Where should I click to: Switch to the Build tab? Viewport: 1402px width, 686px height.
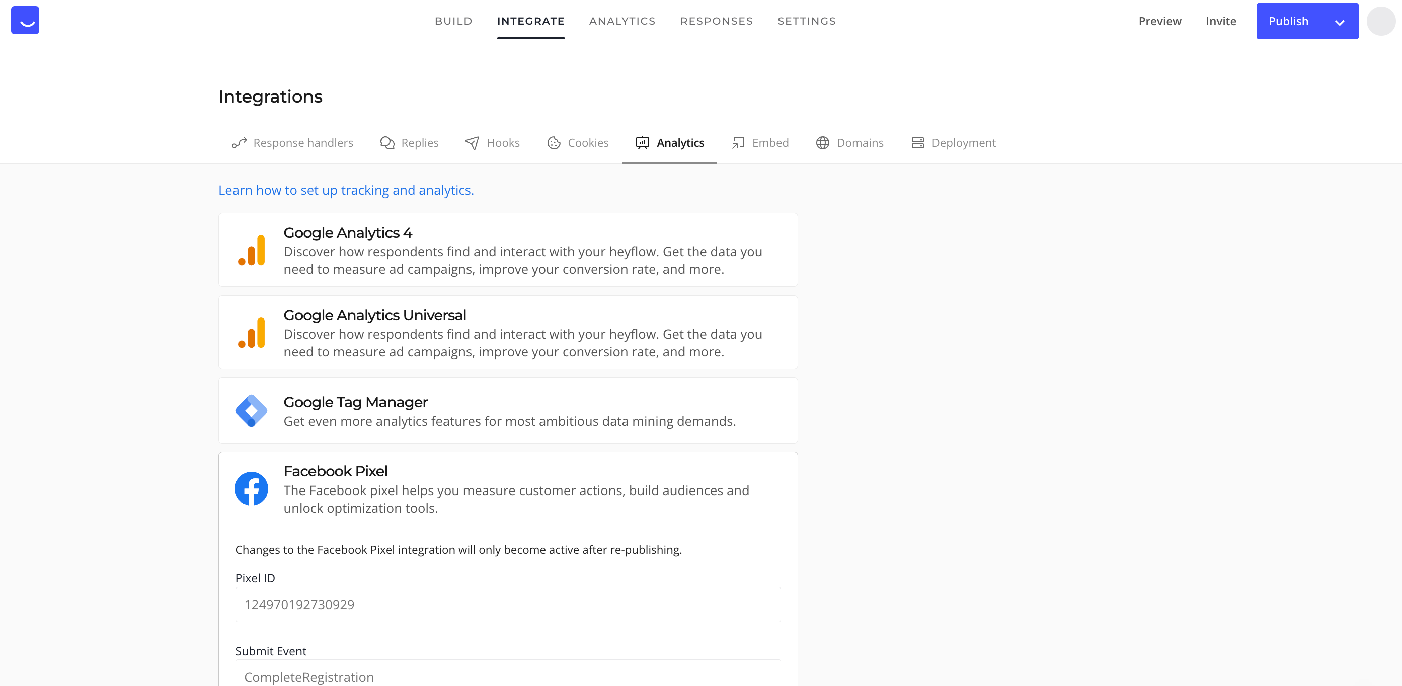[x=453, y=21]
